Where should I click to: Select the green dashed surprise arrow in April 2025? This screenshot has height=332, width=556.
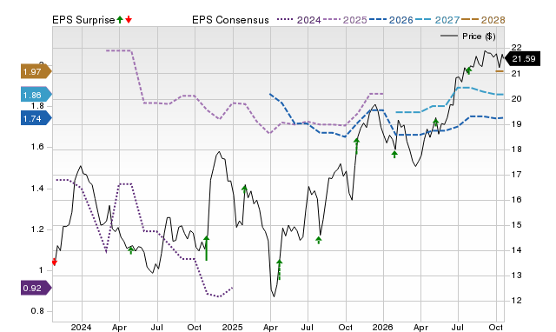pos(280,269)
